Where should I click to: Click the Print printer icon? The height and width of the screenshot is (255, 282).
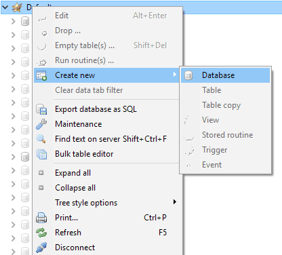coord(41,218)
